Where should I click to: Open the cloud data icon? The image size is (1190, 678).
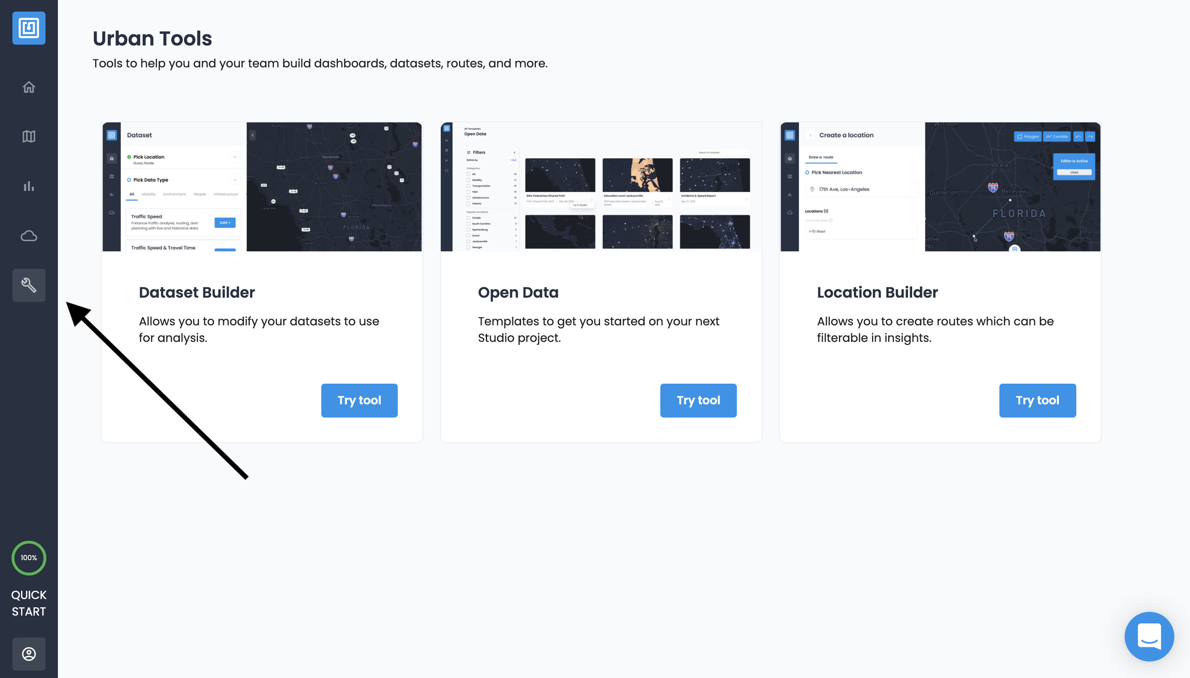click(29, 236)
